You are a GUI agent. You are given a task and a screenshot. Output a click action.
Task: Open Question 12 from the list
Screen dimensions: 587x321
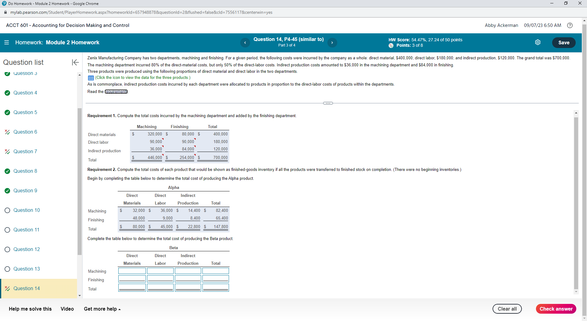click(27, 249)
